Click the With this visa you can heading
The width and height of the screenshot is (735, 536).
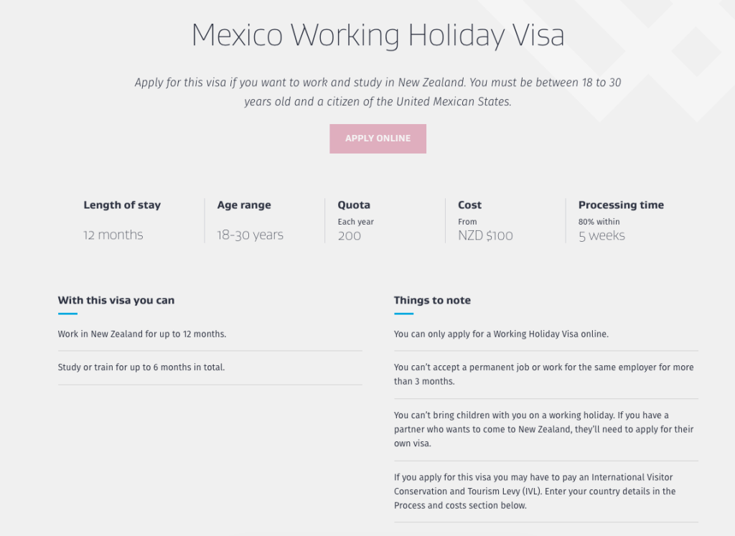click(116, 300)
